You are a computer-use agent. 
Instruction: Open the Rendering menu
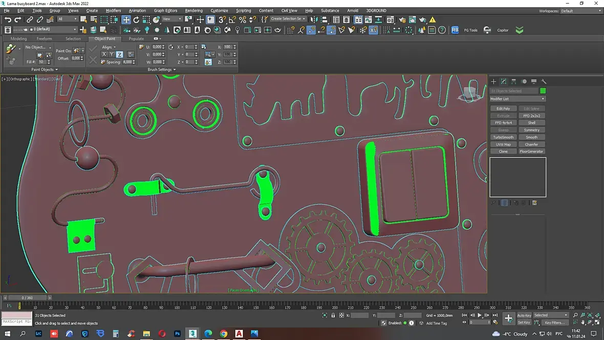pyautogui.click(x=193, y=10)
